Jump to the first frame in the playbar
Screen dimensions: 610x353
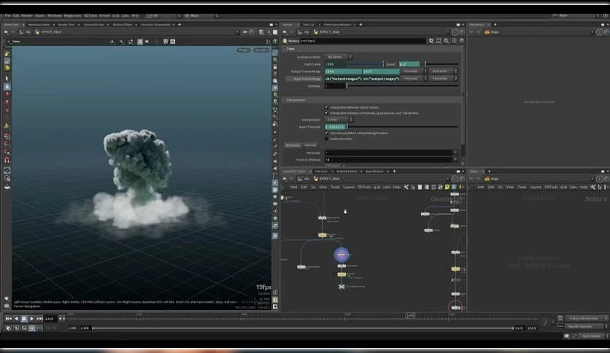pos(8,319)
